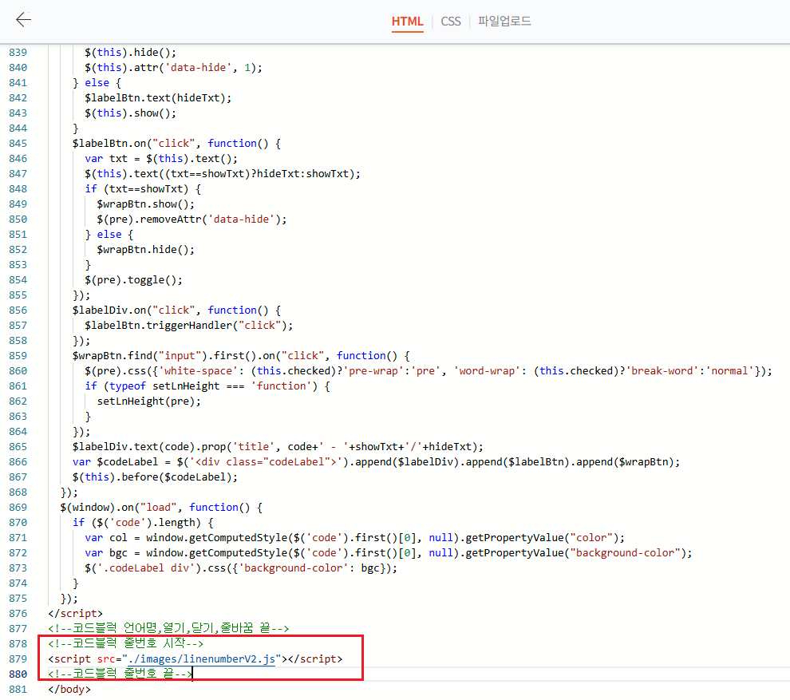Click line number 881 in gutter
The height and width of the screenshot is (700, 790).
(18, 690)
